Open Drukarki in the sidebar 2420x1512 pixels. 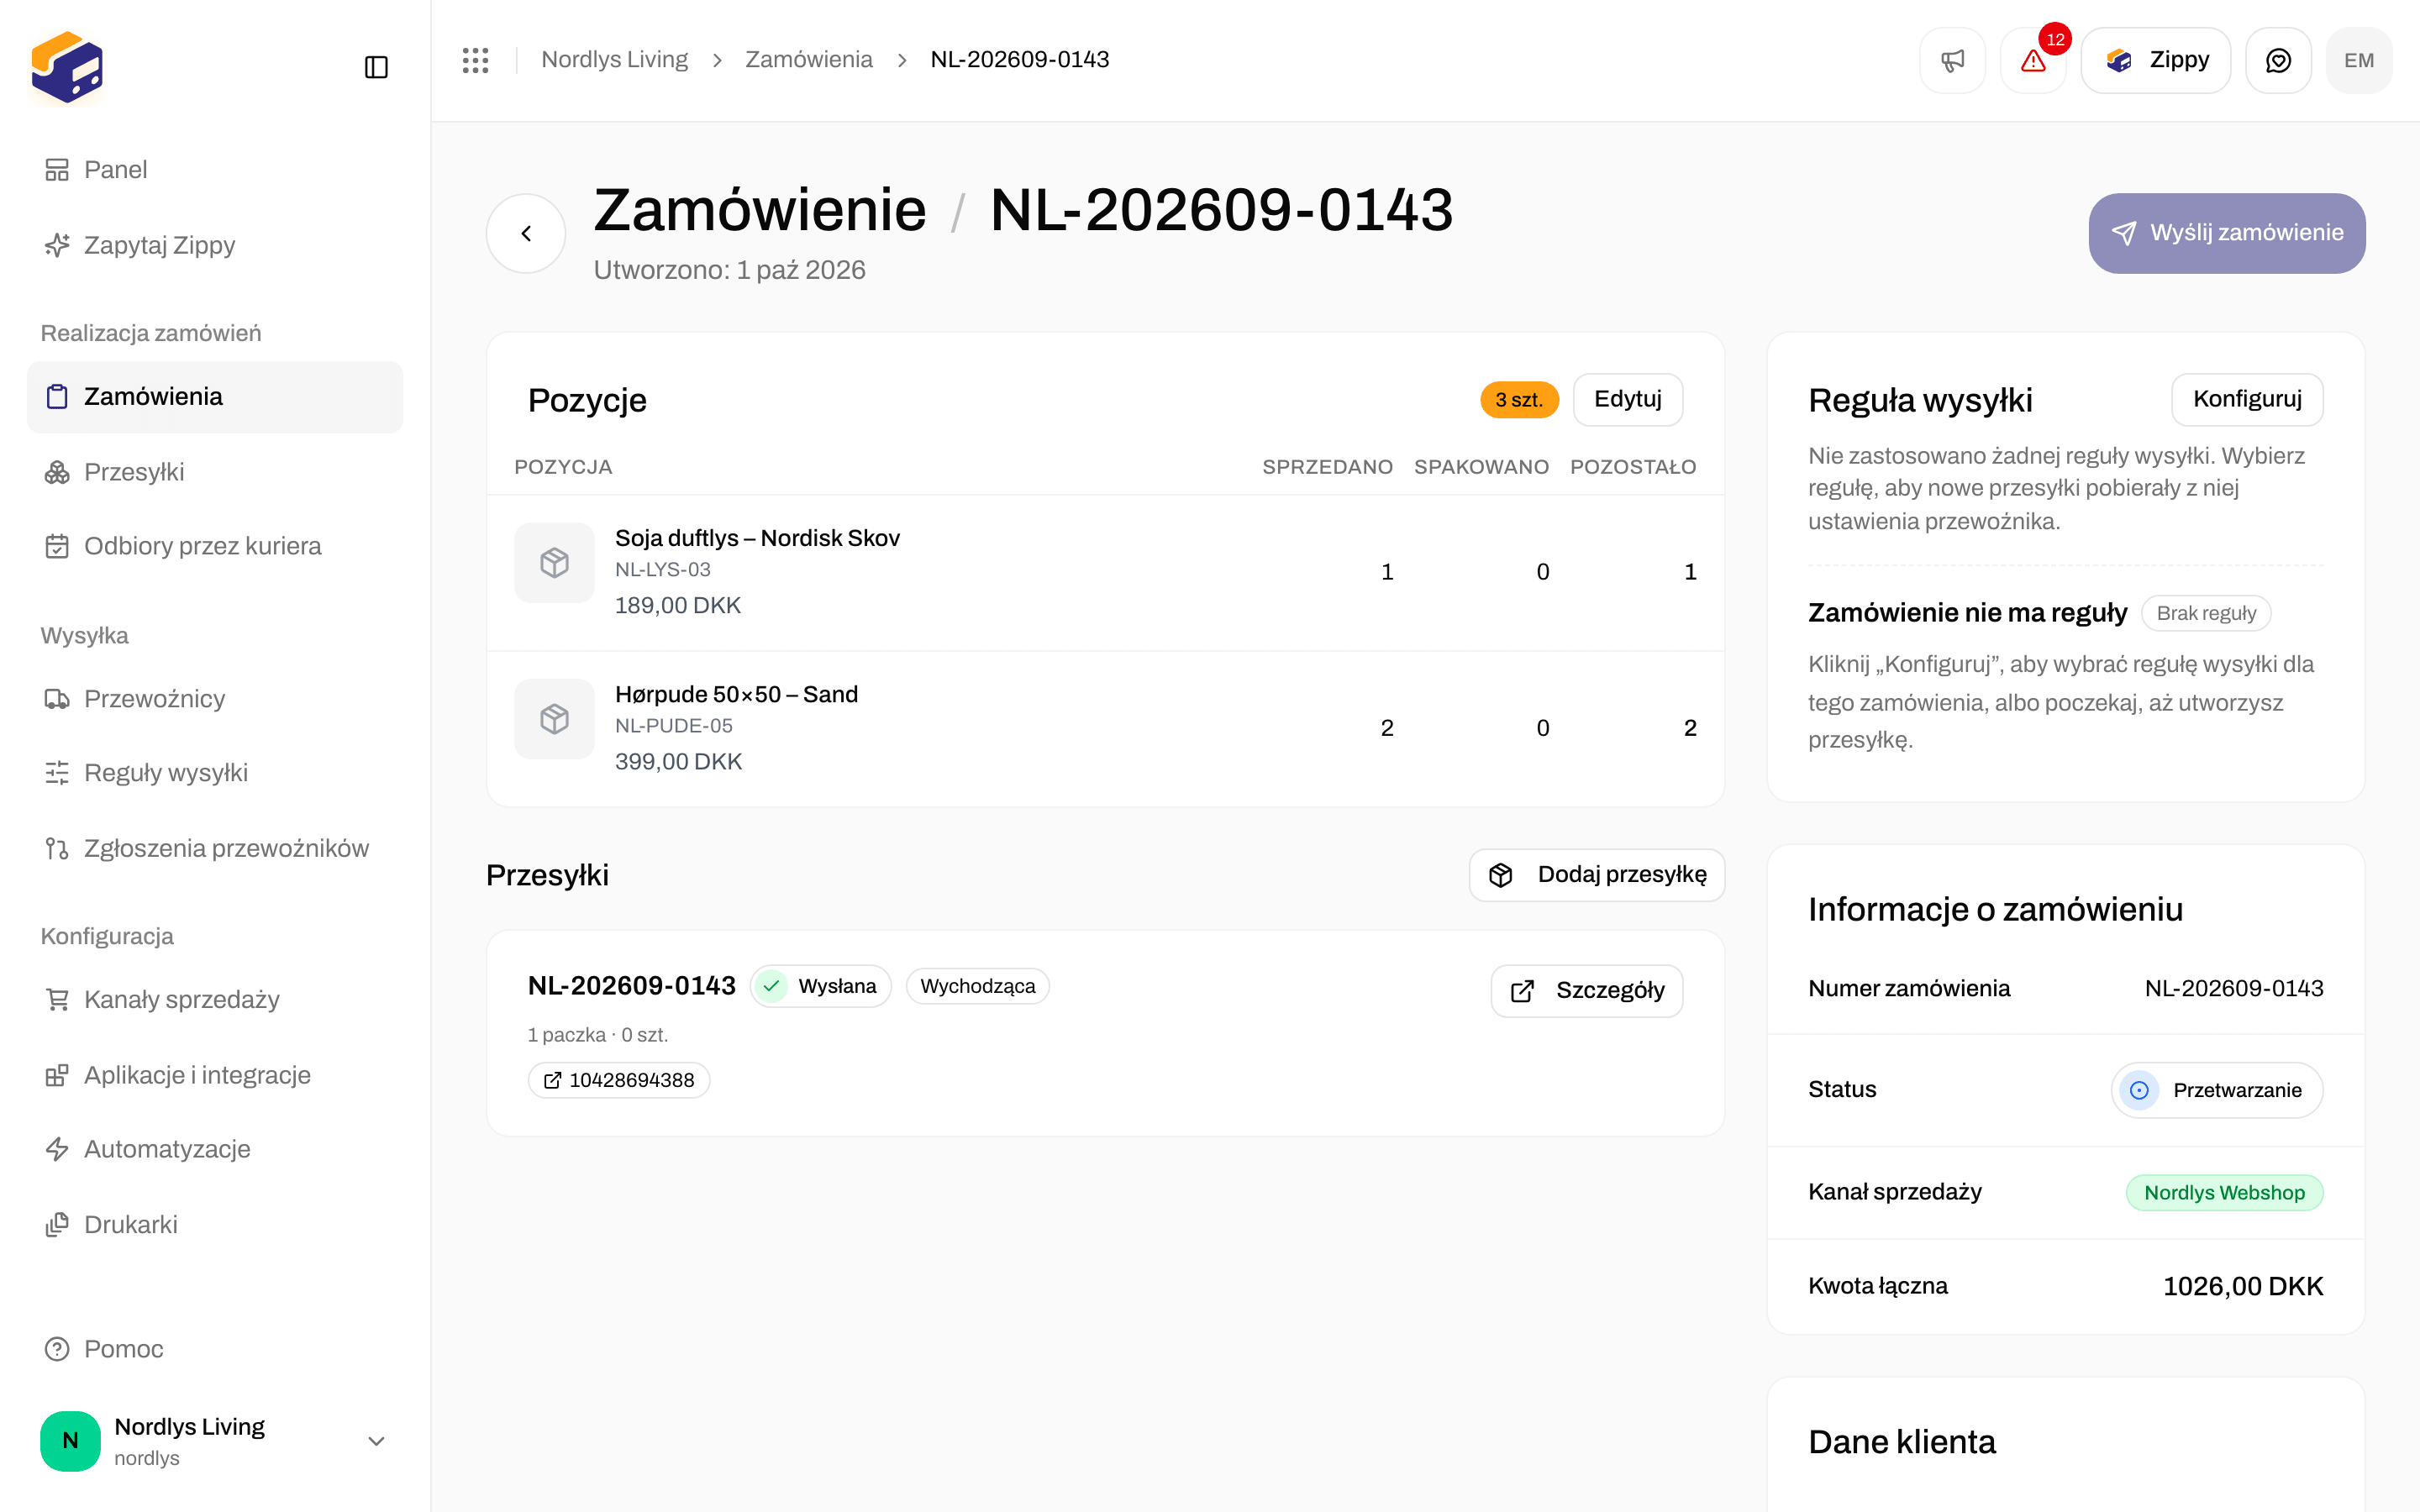[x=215, y=1224]
